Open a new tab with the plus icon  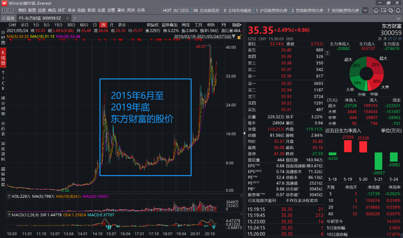coord(75,18)
